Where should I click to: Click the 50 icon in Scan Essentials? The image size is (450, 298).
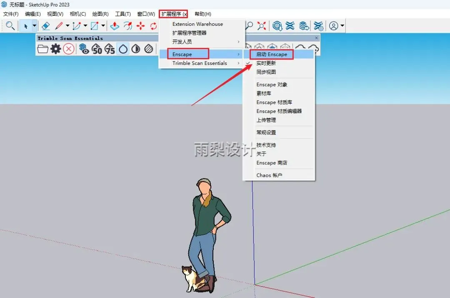tap(97, 49)
